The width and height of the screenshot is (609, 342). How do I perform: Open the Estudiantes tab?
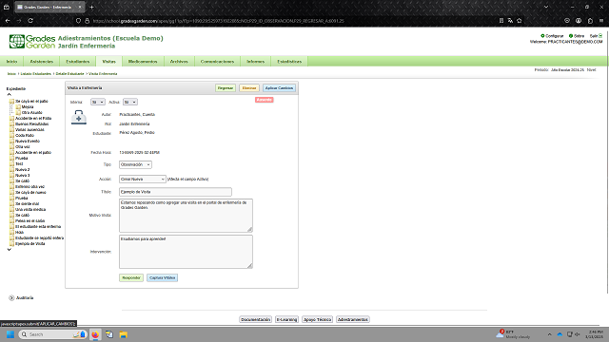(78, 61)
